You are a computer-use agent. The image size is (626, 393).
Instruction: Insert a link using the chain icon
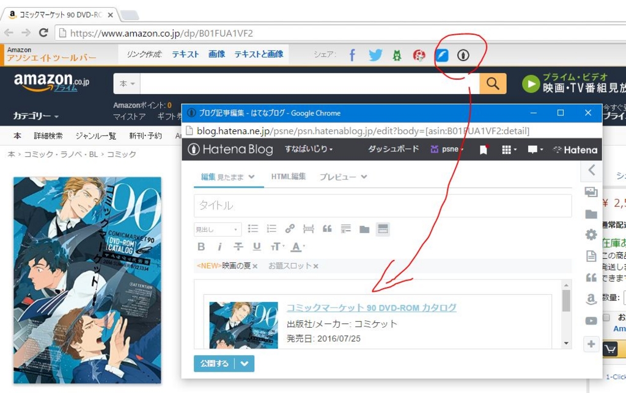click(290, 228)
